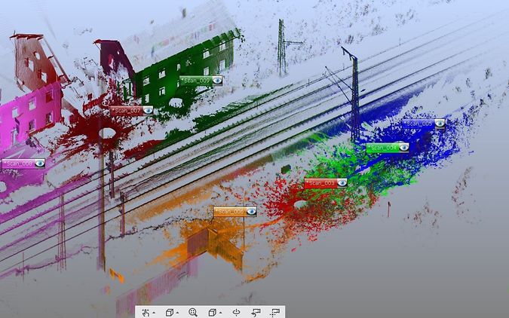Hide Scan_009 using its eye icon
Screen dimensions: 509x318
(216, 81)
